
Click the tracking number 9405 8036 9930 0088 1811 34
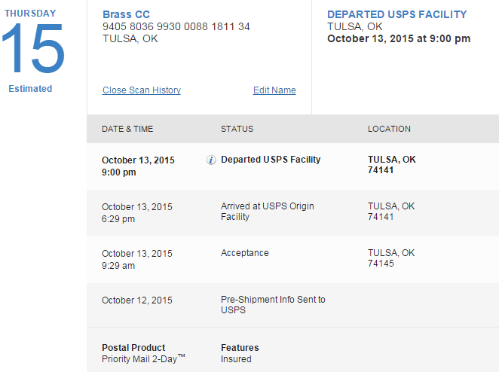point(176,26)
